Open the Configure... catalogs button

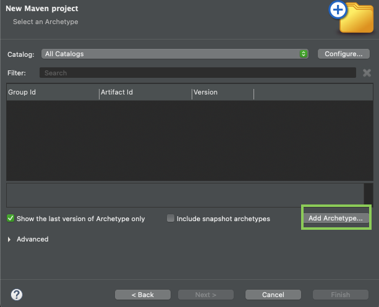coord(344,54)
